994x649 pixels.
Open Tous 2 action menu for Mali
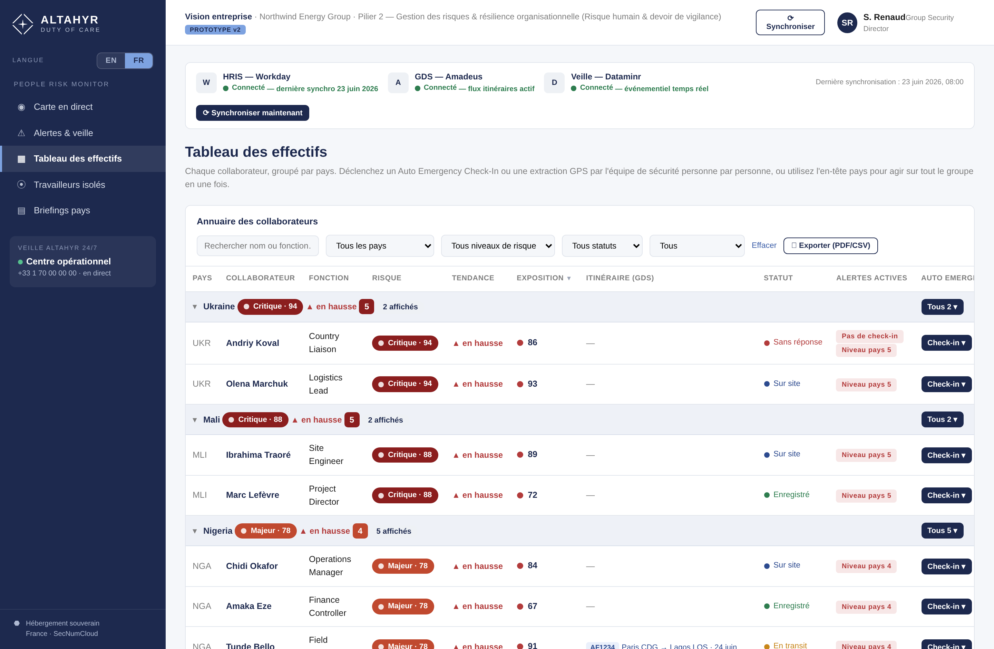(x=942, y=420)
